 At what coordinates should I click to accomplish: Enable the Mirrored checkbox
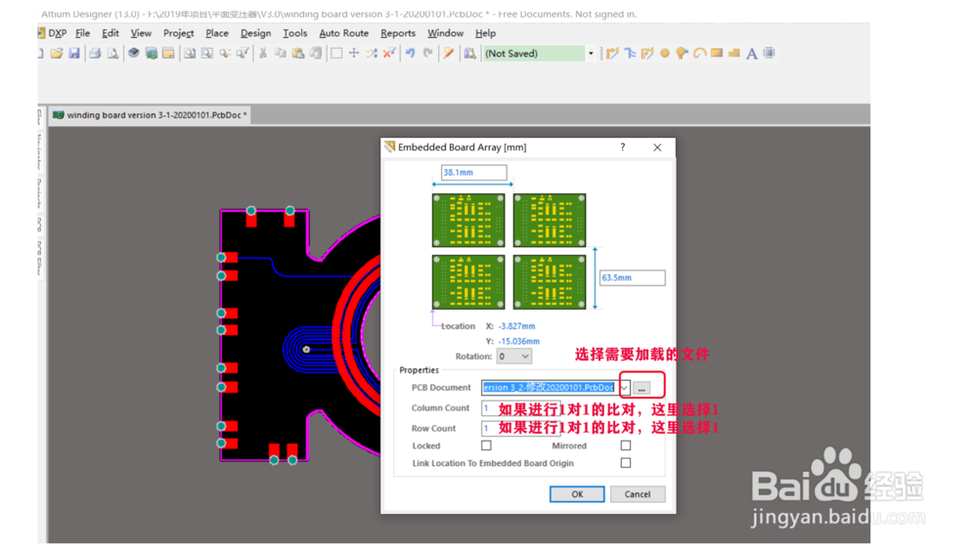tap(626, 445)
